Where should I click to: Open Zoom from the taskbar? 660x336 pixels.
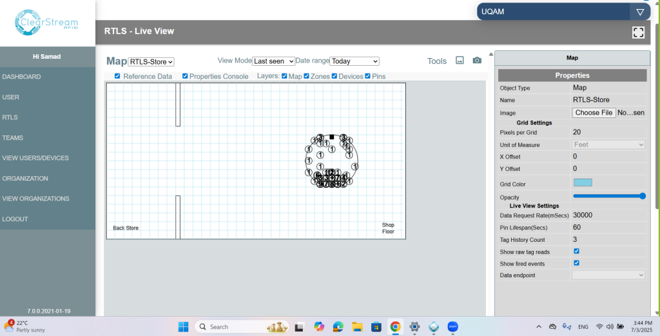[x=452, y=326]
